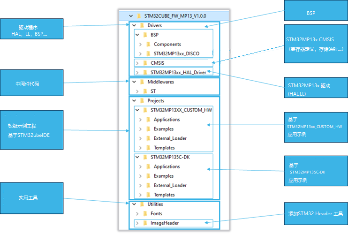The height and width of the screenshot is (234, 348).
Task: Select the STM32MP135C-DK label
Action: 170,157
